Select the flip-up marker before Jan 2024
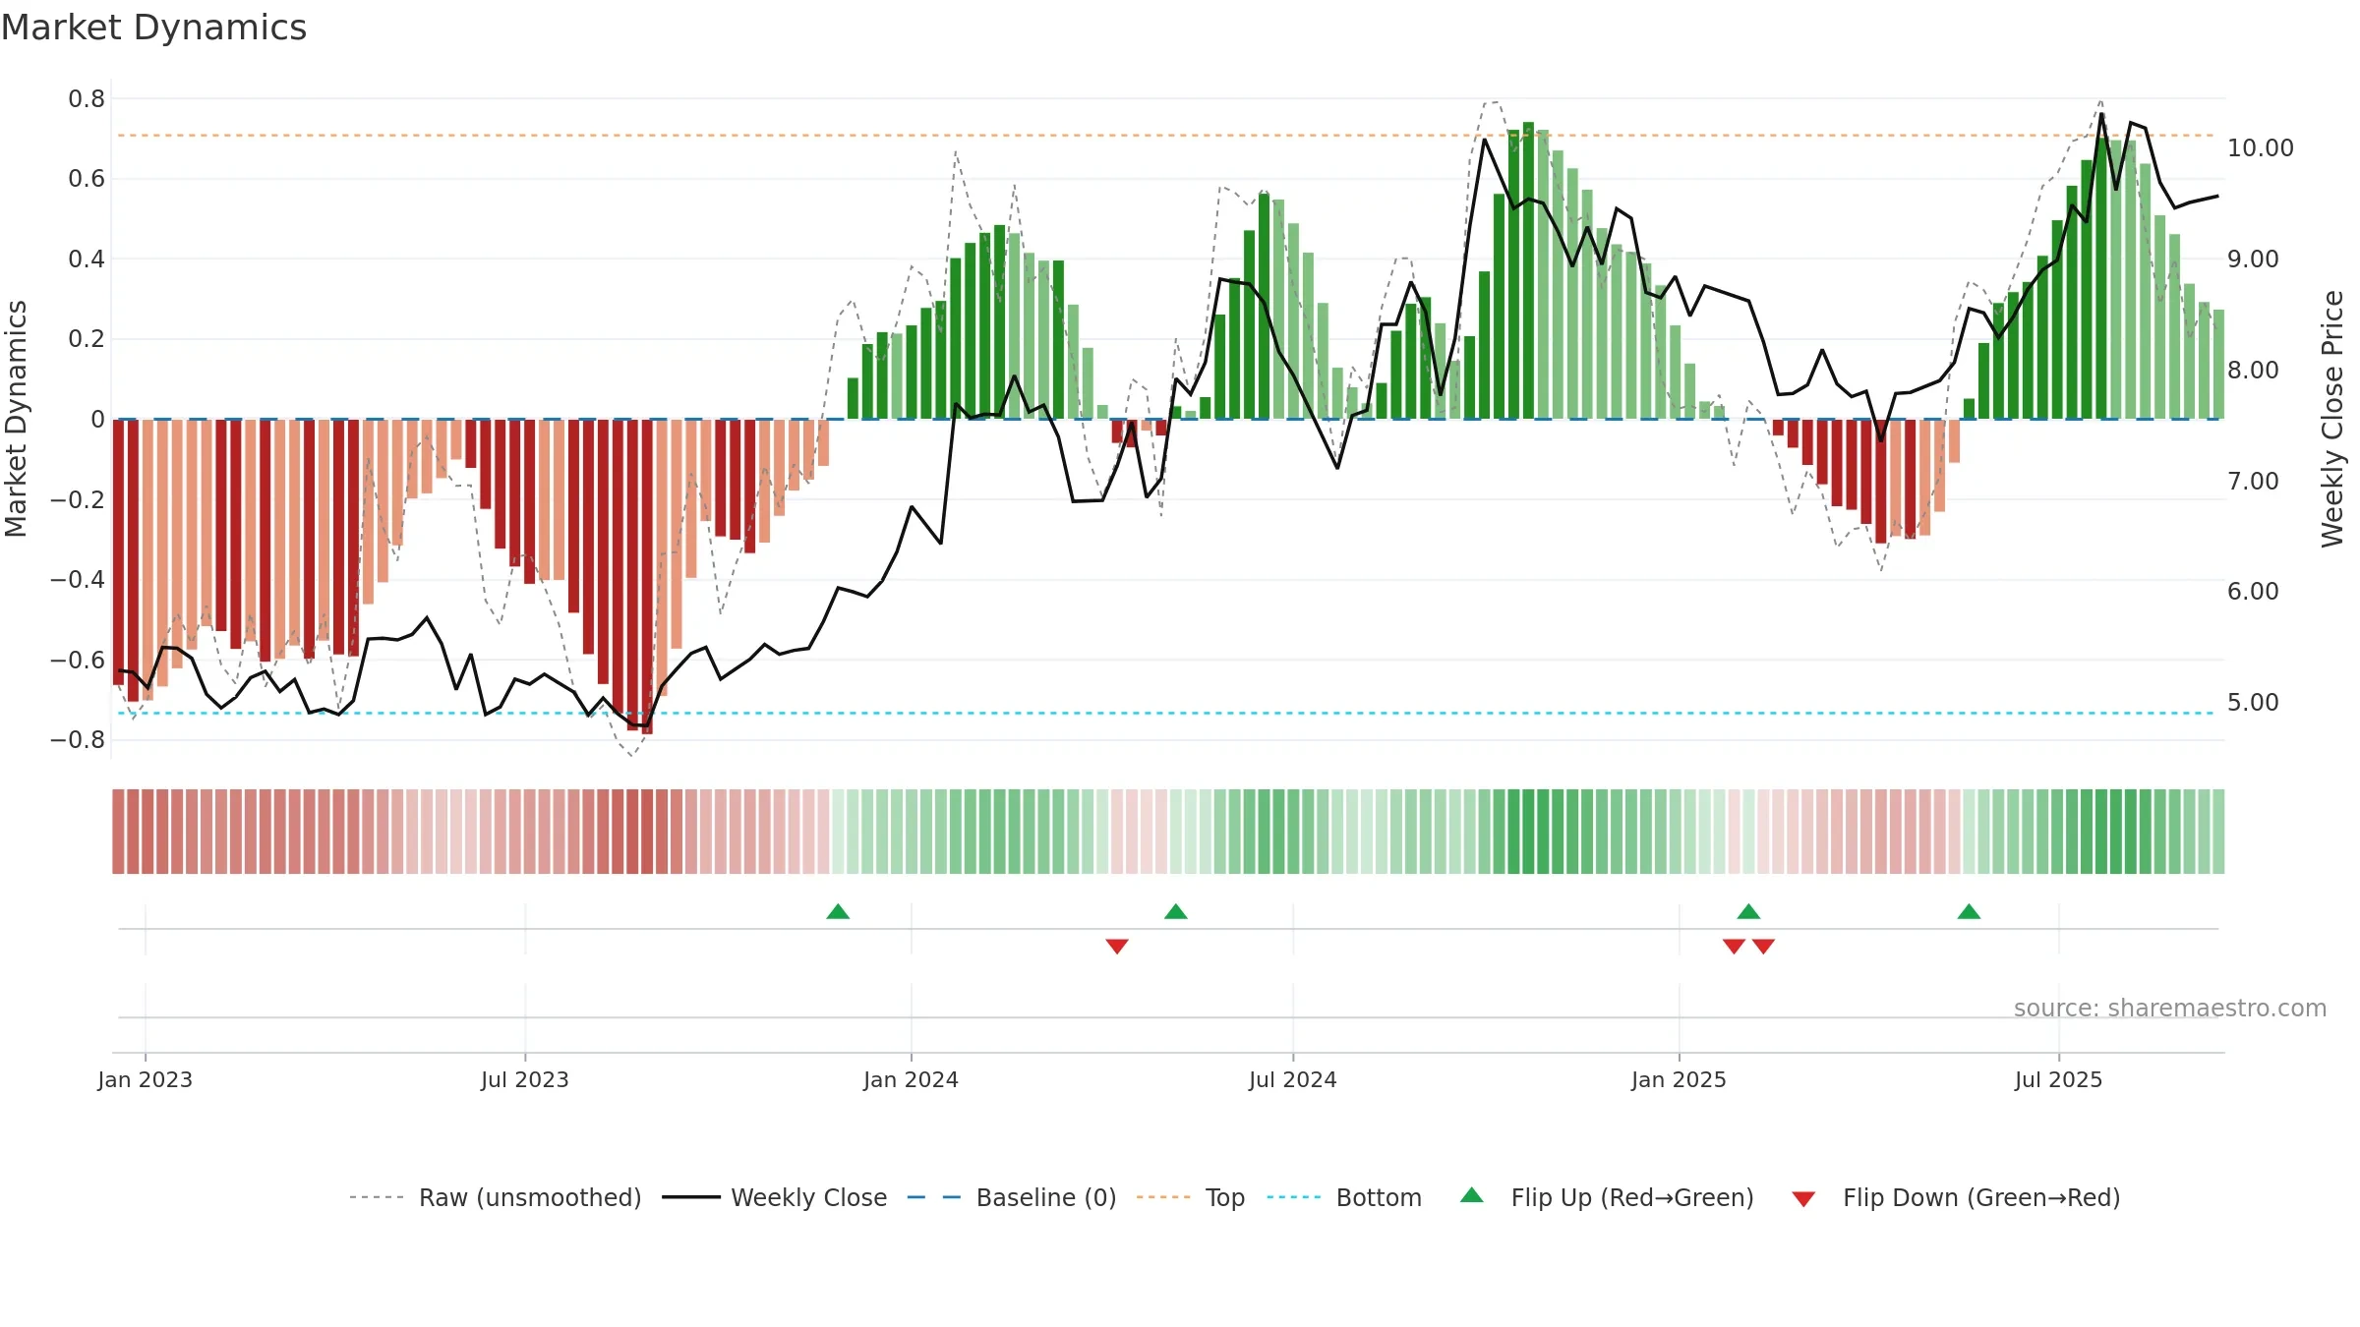The width and height of the screenshot is (2360, 1327). (x=838, y=911)
